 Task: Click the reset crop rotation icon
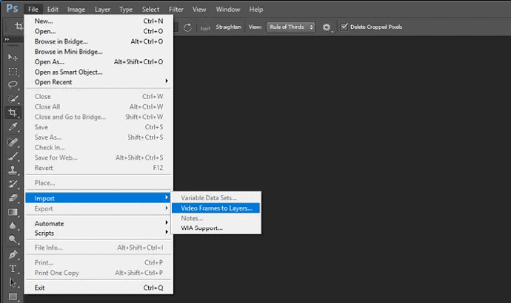(x=187, y=27)
